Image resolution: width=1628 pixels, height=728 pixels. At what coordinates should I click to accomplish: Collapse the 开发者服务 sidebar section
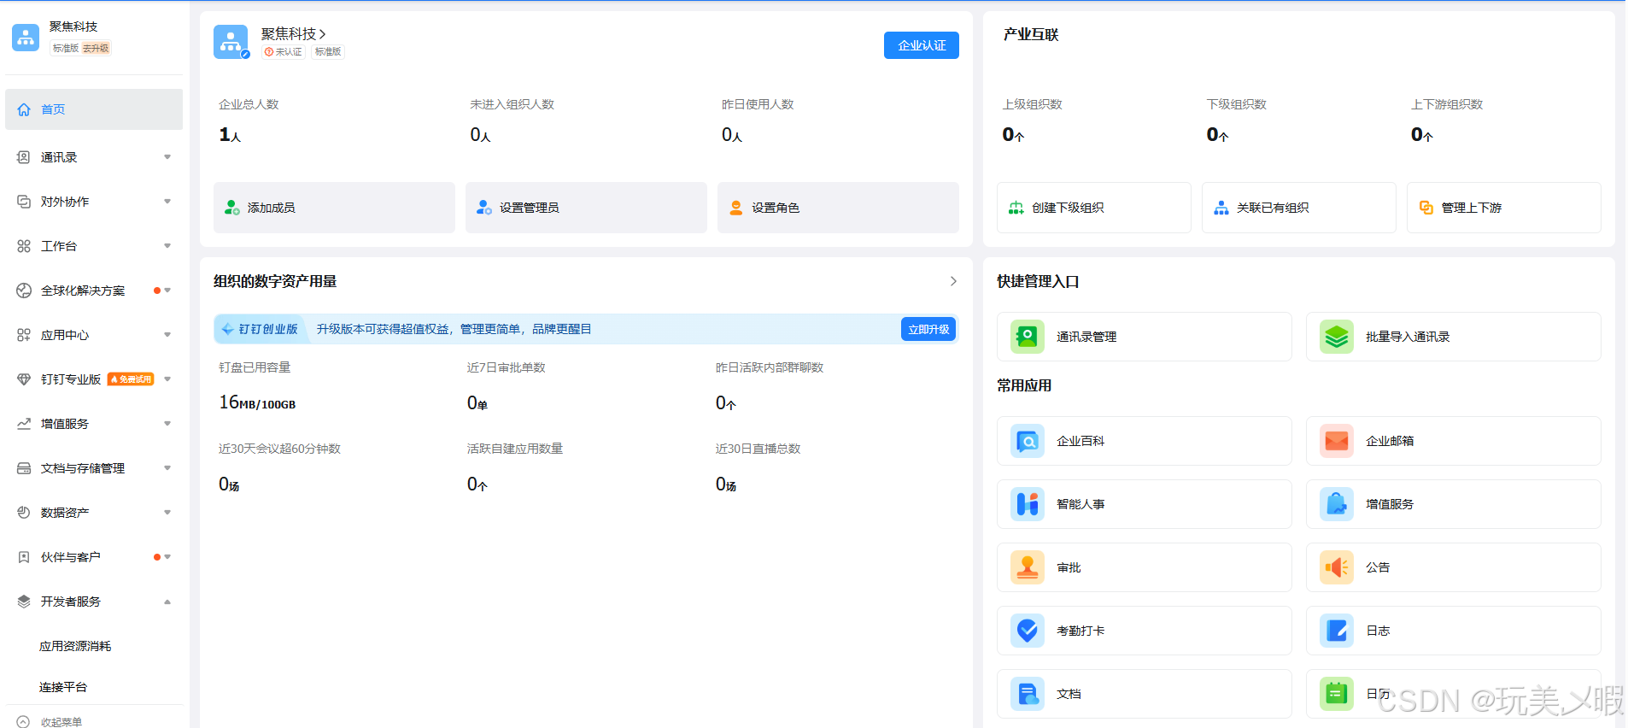[x=167, y=602]
